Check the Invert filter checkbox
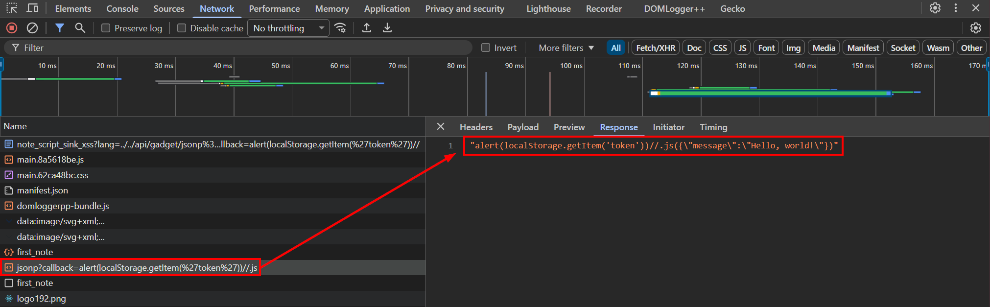This screenshot has height=307, width=990. 486,47
